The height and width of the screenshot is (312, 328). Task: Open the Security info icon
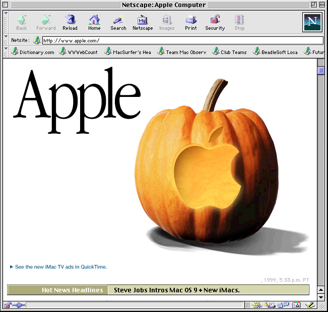[x=215, y=22]
